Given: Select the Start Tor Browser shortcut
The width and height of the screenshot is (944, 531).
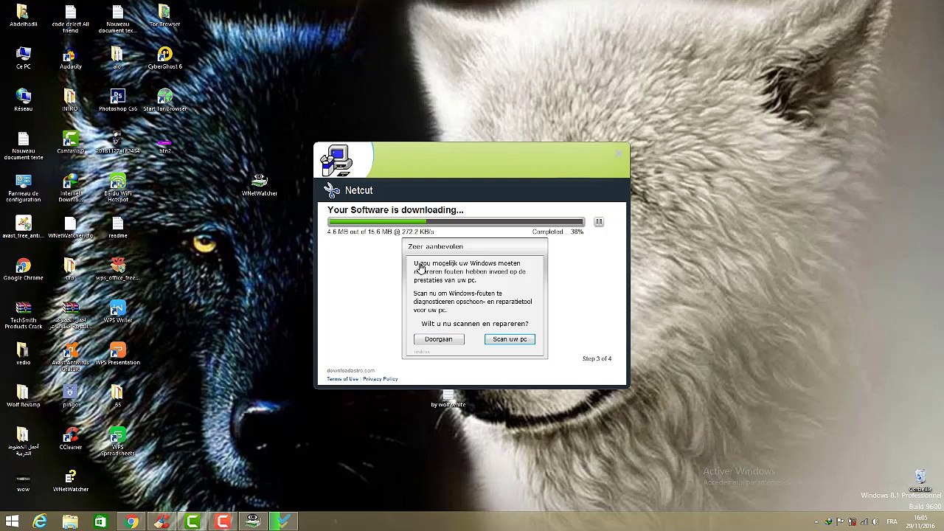Looking at the screenshot, I should 164,100.
